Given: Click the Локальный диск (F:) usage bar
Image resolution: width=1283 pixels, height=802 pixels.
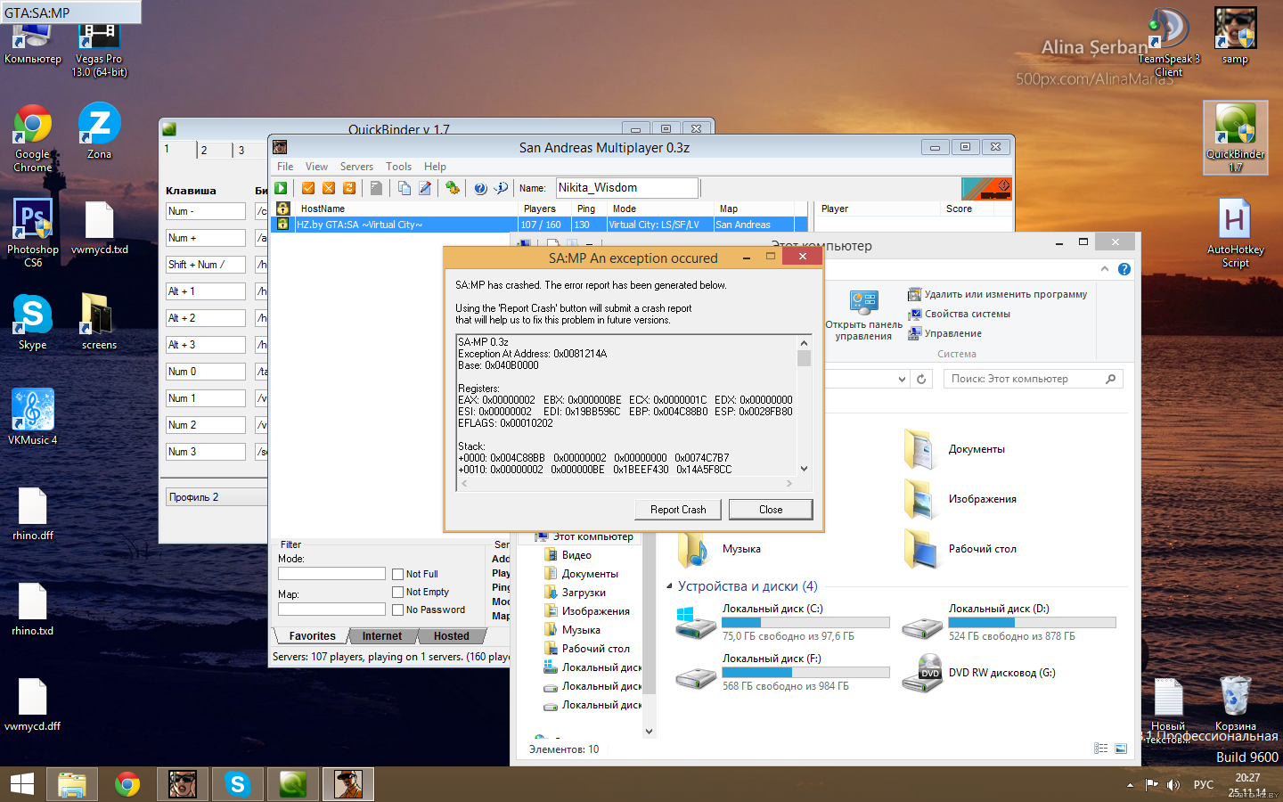Looking at the screenshot, I should point(805,673).
